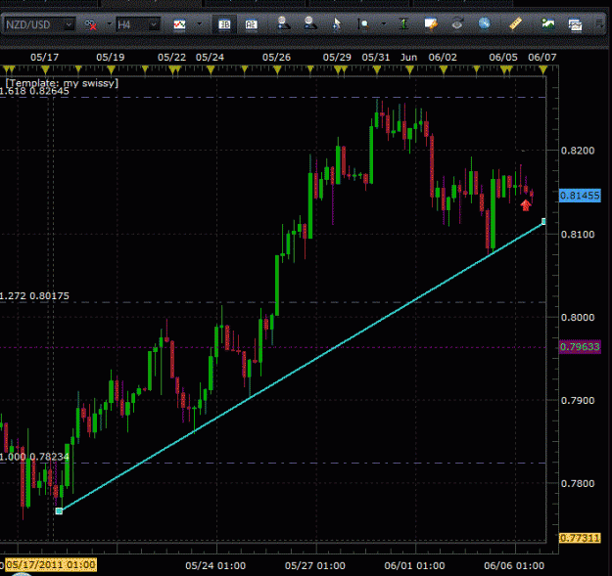Click the blue 0.81455 current price label

(580, 196)
